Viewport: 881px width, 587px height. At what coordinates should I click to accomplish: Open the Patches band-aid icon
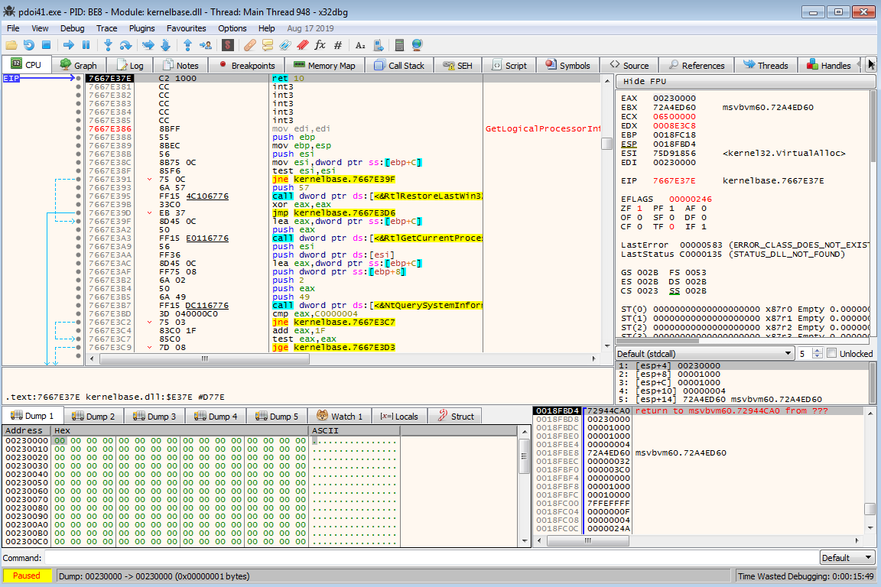click(x=249, y=45)
